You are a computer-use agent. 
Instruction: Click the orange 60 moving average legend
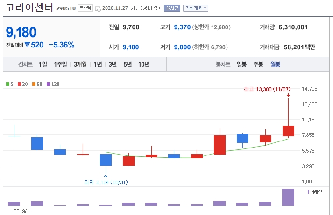tap(37, 84)
